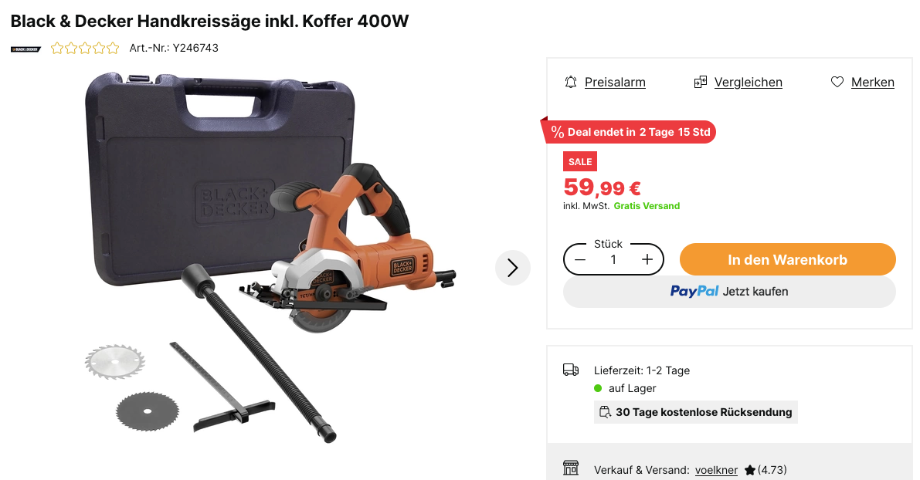The height and width of the screenshot is (480, 920).
Task: Increase quantity with the plus button
Action: (647, 259)
